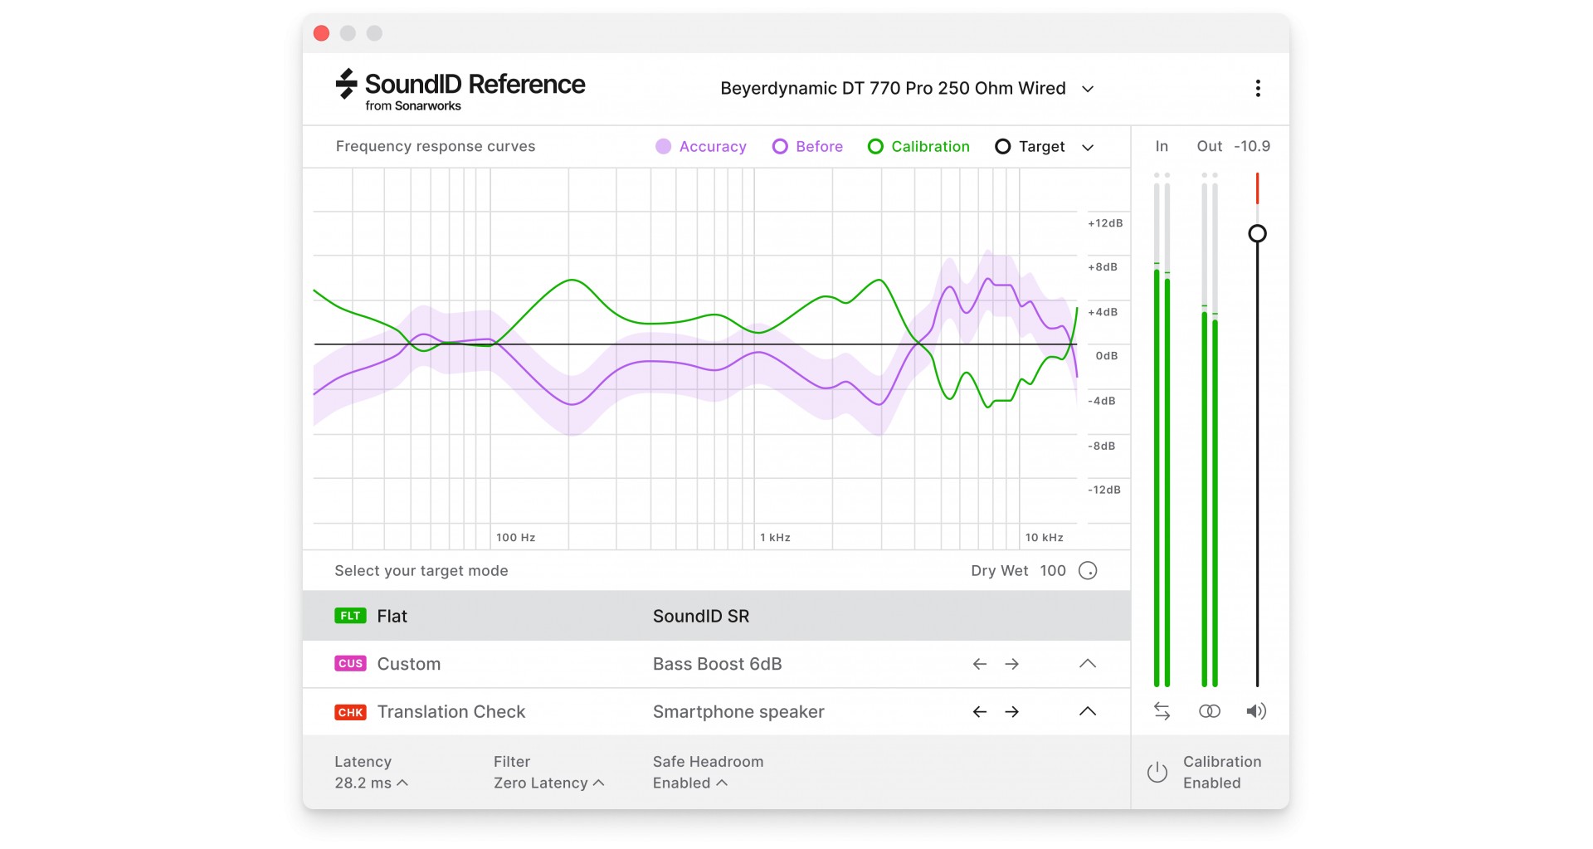Open the headphone profile dropdown
This screenshot has height=849, width=1593.
[908, 89]
